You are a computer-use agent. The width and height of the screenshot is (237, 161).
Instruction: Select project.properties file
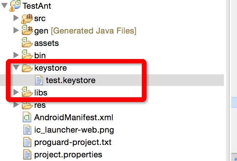tap(68, 154)
